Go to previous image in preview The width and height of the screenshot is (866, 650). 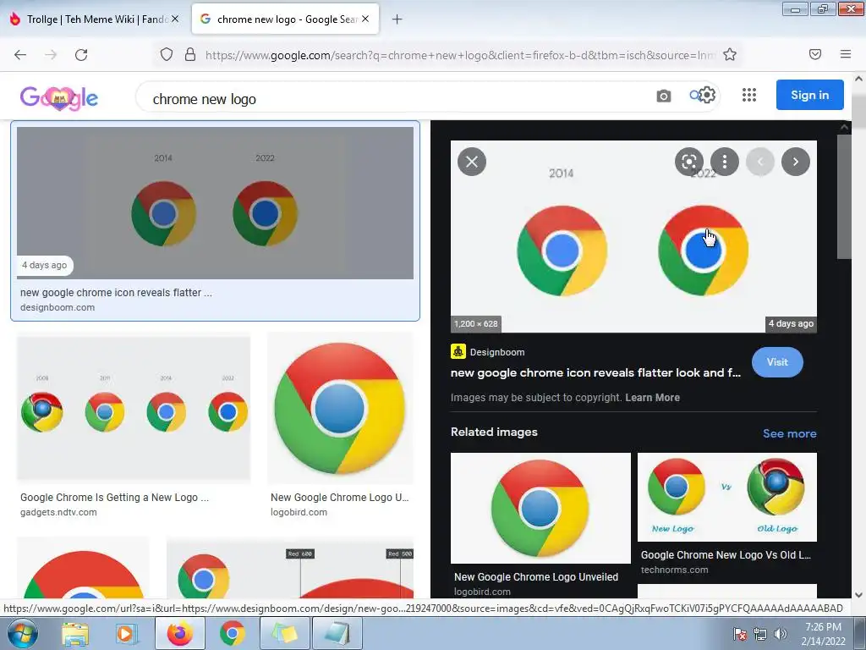[760, 162]
